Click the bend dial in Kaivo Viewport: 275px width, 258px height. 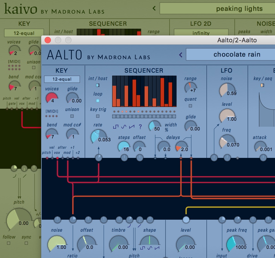(15, 86)
